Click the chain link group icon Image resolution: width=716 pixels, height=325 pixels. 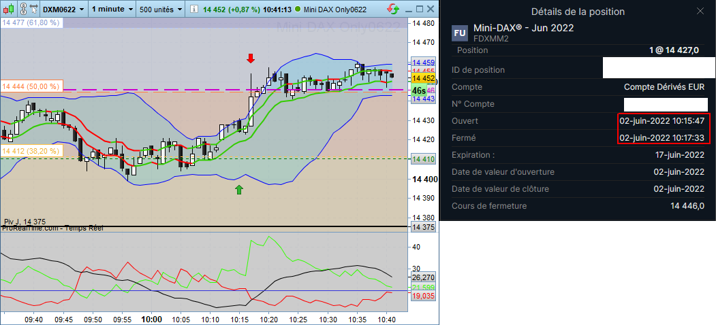pos(23,9)
